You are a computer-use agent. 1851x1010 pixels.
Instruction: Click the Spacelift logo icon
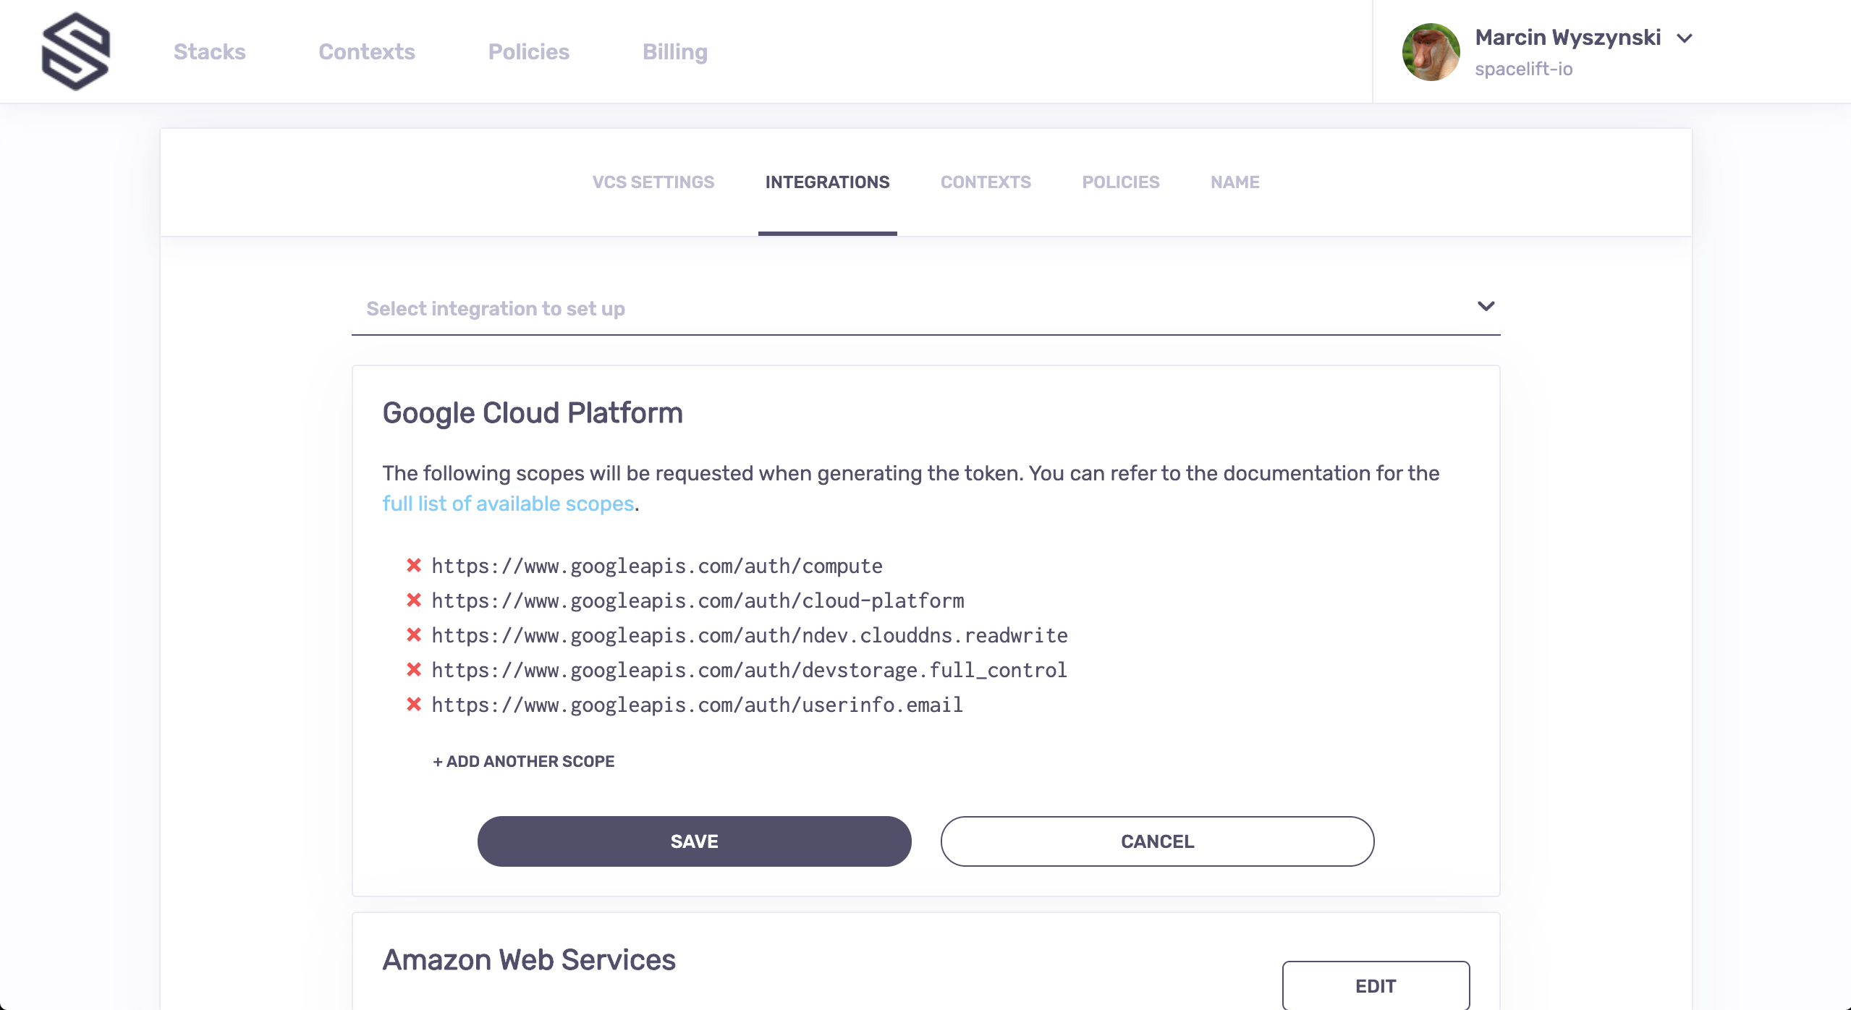tap(76, 51)
